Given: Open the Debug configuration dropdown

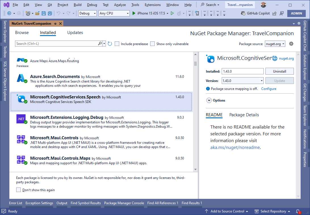Looking at the screenshot, I should (x=87, y=13).
